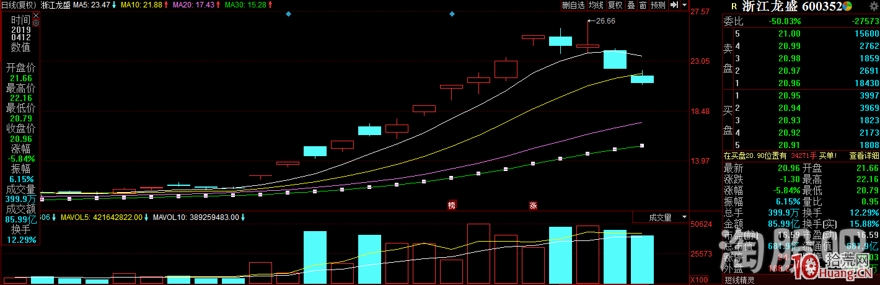The height and width of the screenshot is (285, 880).
Task: Click the 涨幅 -5.84% value in info panel
Action: (20, 159)
